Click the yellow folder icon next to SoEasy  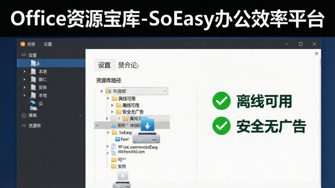(x=115, y=133)
